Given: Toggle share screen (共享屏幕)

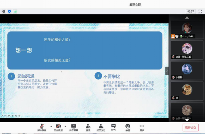Looking at the screenshot, I should (x=74, y=128).
